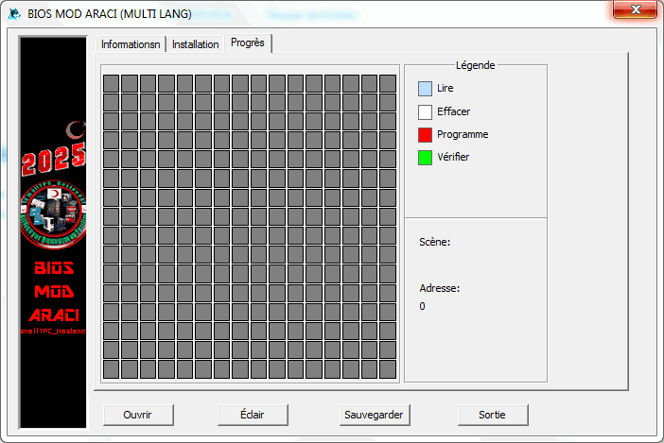Image resolution: width=664 pixels, height=443 pixels.
Task: Start flashing with the Éclair button
Action: [252, 415]
